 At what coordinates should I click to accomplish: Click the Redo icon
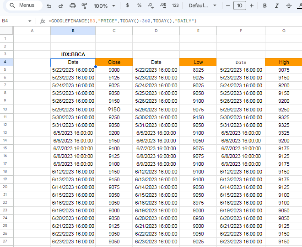[x=61, y=6]
